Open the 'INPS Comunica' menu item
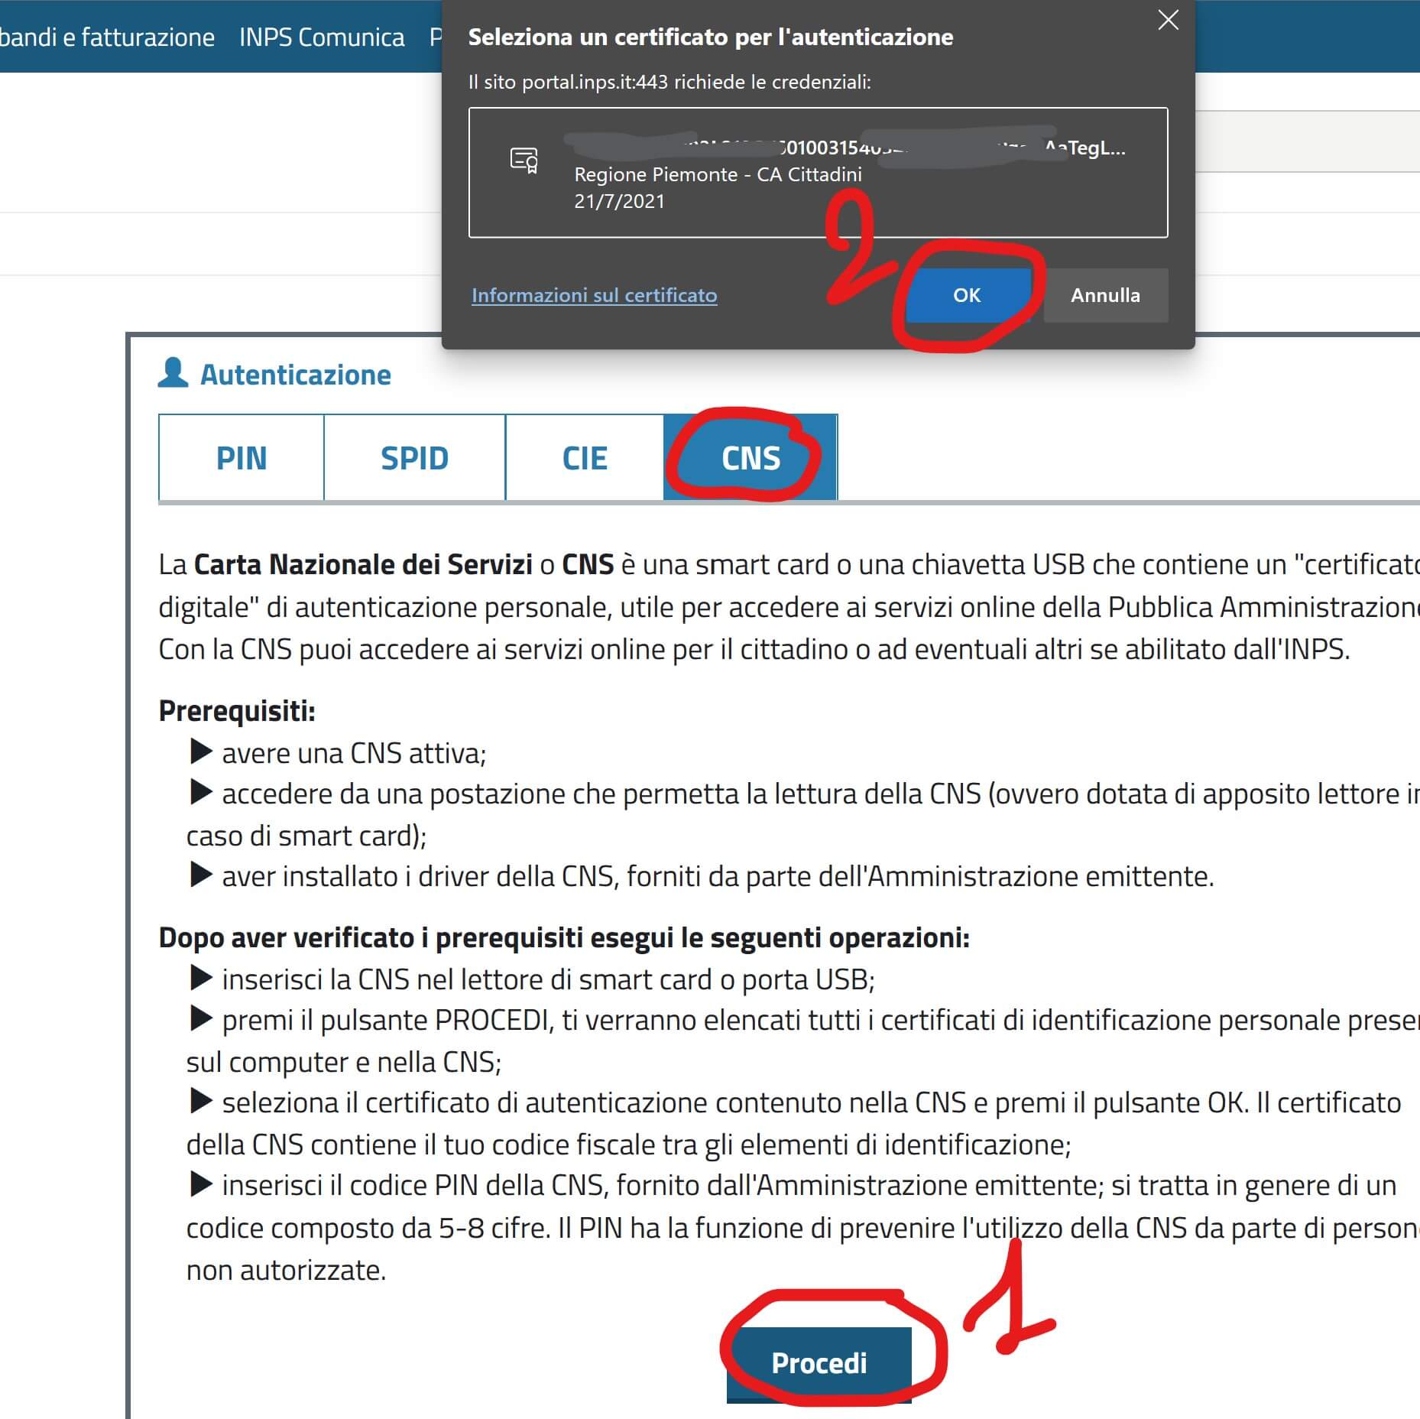This screenshot has height=1419, width=1420. 322,37
